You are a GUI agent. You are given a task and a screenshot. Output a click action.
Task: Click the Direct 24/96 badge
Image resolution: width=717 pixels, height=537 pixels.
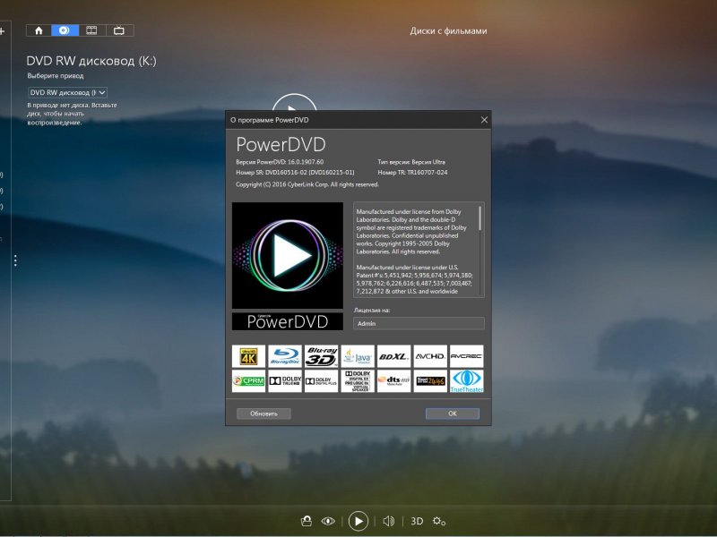(430, 381)
